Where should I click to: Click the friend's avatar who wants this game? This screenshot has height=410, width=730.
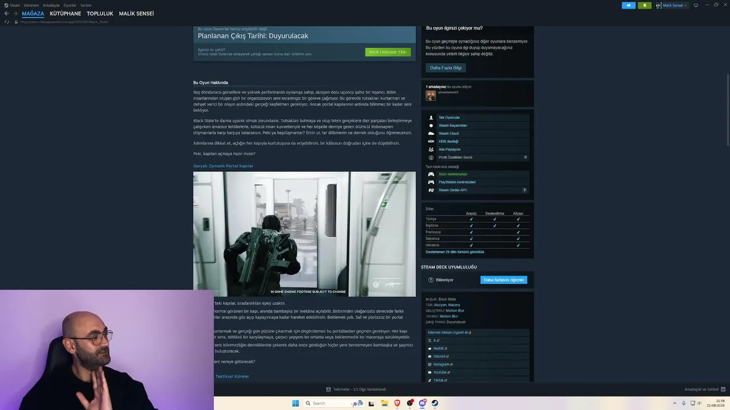click(x=431, y=96)
